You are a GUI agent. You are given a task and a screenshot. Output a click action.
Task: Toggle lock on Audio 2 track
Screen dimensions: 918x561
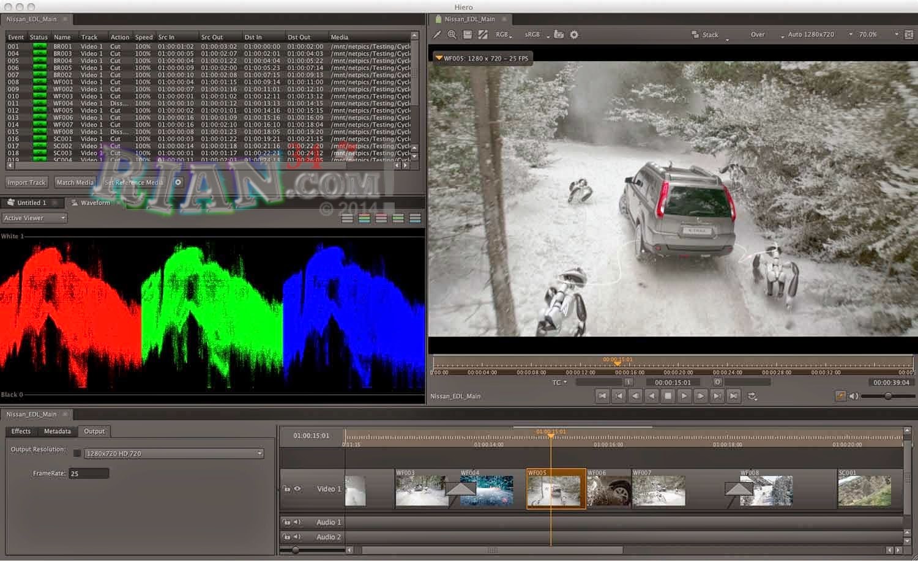[286, 537]
